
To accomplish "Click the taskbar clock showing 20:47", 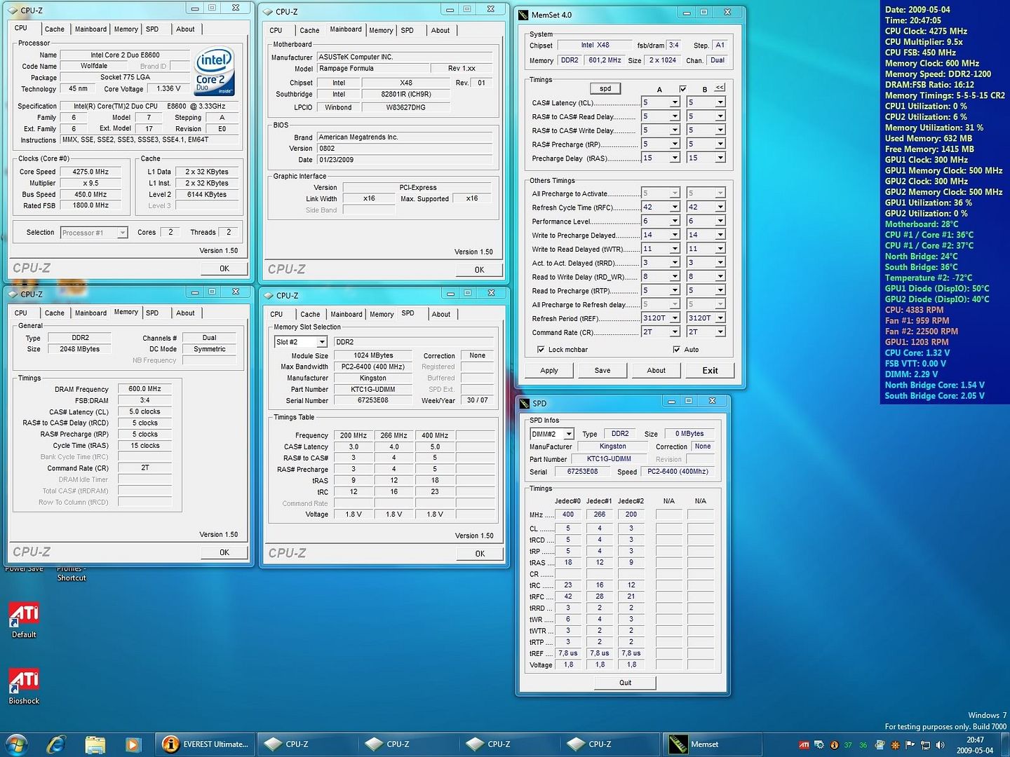I will 975,745.
